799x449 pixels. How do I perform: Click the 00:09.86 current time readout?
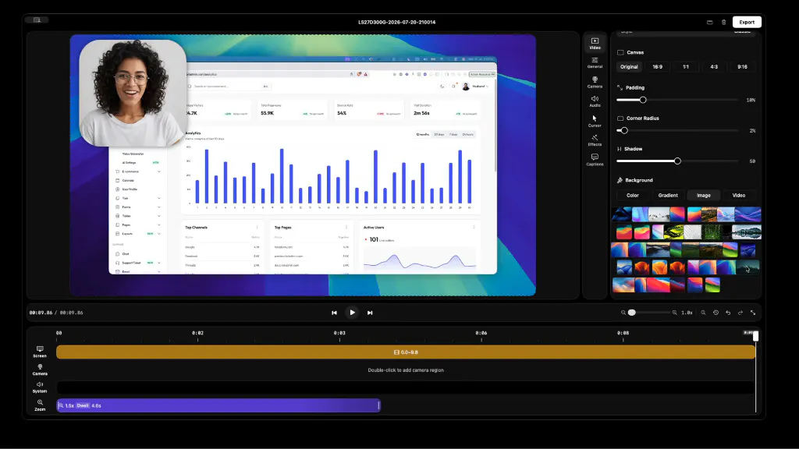tap(41, 313)
